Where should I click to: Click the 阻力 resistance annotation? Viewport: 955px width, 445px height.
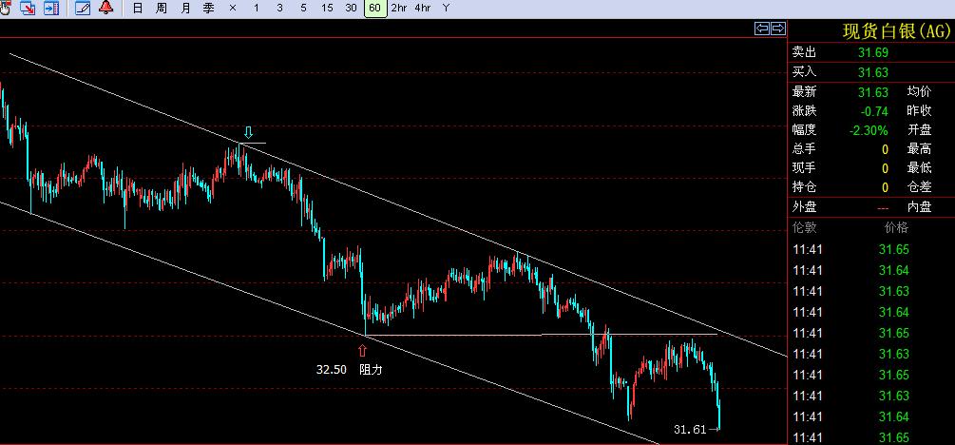371,370
